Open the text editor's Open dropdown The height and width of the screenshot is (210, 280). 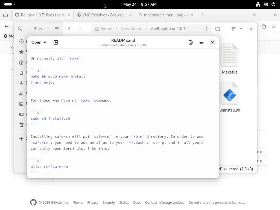coord(39,42)
